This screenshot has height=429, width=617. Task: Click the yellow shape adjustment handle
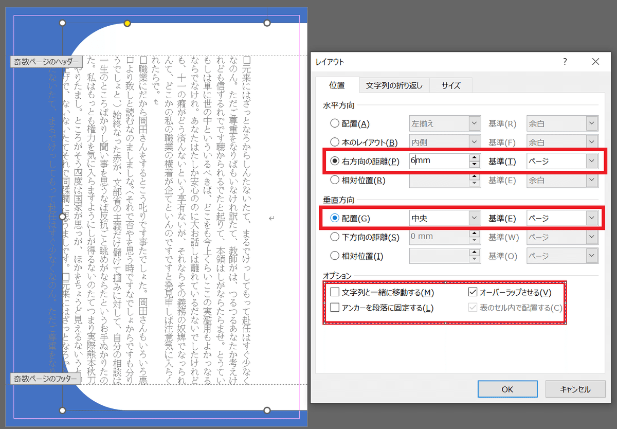[x=128, y=23]
